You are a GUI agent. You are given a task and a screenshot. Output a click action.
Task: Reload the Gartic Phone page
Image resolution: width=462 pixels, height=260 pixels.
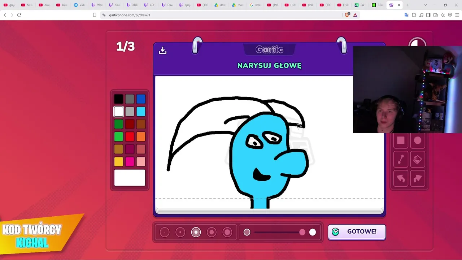click(19, 15)
